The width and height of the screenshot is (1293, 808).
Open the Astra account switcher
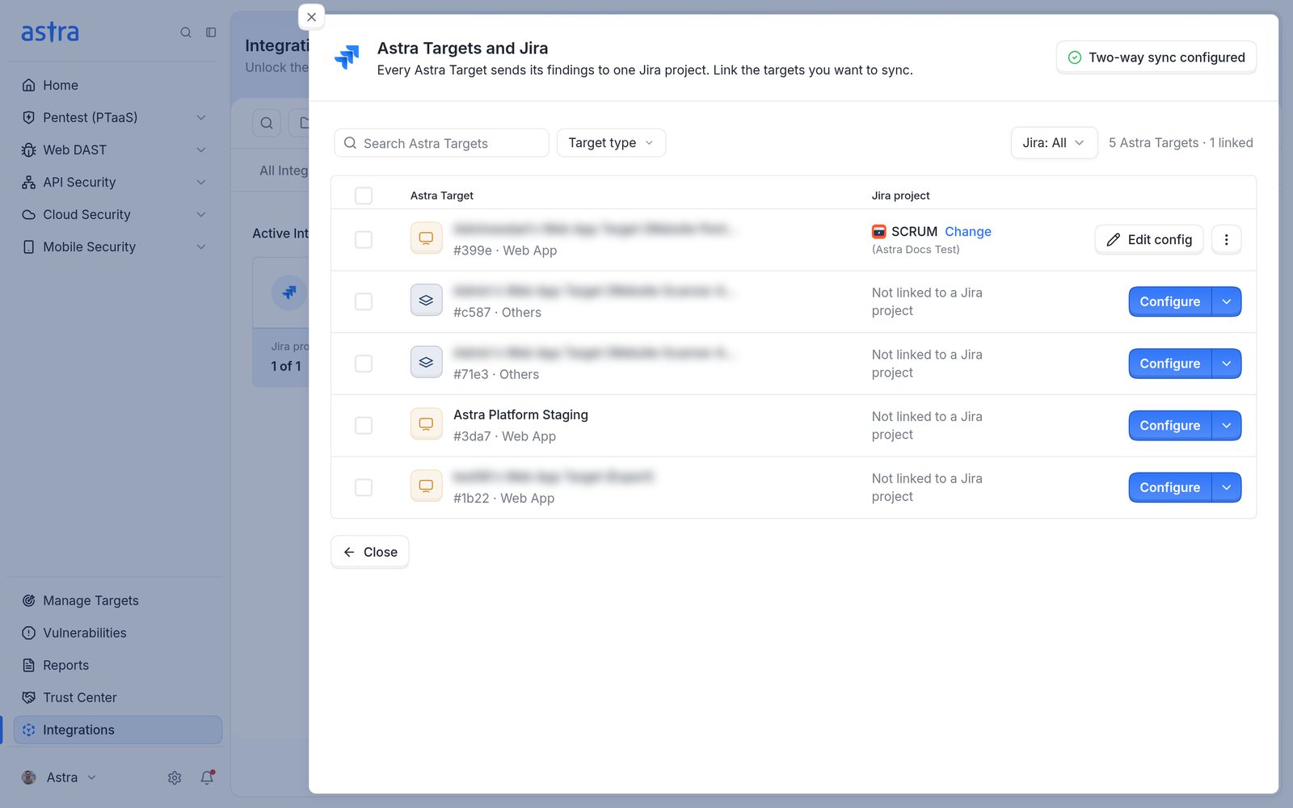[x=59, y=777]
